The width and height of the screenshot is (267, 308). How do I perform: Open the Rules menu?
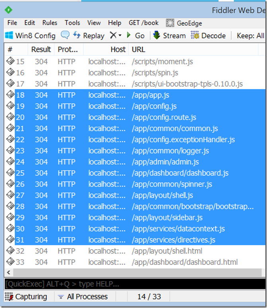[50, 23]
